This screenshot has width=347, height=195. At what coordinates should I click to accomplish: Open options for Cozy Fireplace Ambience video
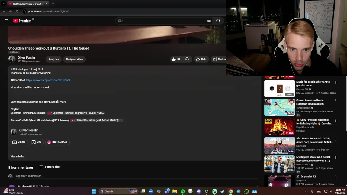336,120
